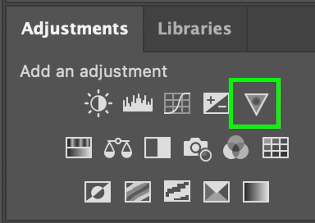Image resolution: width=315 pixels, height=223 pixels.
Task: Add a Gradient Map adjustment
Action: tap(256, 192)
